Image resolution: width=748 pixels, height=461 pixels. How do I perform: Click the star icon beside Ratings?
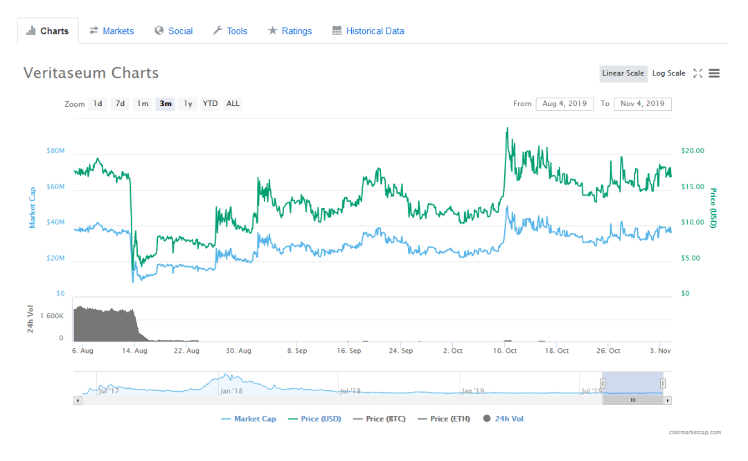pos(272,31)
